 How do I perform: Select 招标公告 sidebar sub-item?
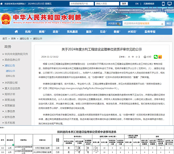(x=10, y=76)
